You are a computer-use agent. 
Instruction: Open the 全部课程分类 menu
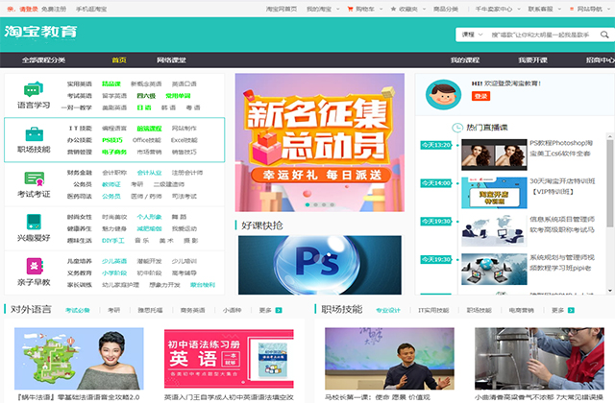tap(43, 59)
